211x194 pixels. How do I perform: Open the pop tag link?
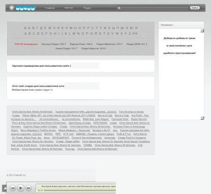115,130
